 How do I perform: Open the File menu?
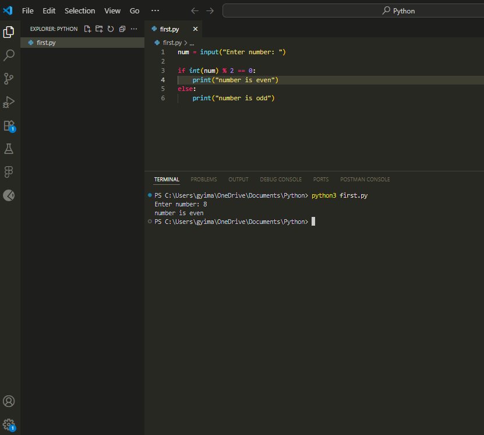(x=28, y=11)
